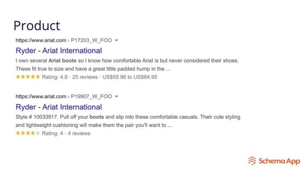The height and width of the screenshot is (172, 307).
Task: Click the Schema App logo icon
Action: tap(252, 161)
